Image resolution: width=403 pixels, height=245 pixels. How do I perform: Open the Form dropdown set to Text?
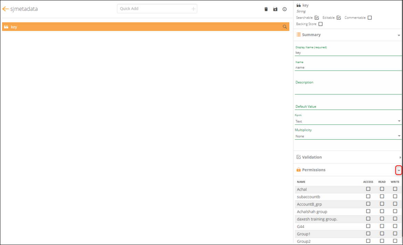pos(348,121)
